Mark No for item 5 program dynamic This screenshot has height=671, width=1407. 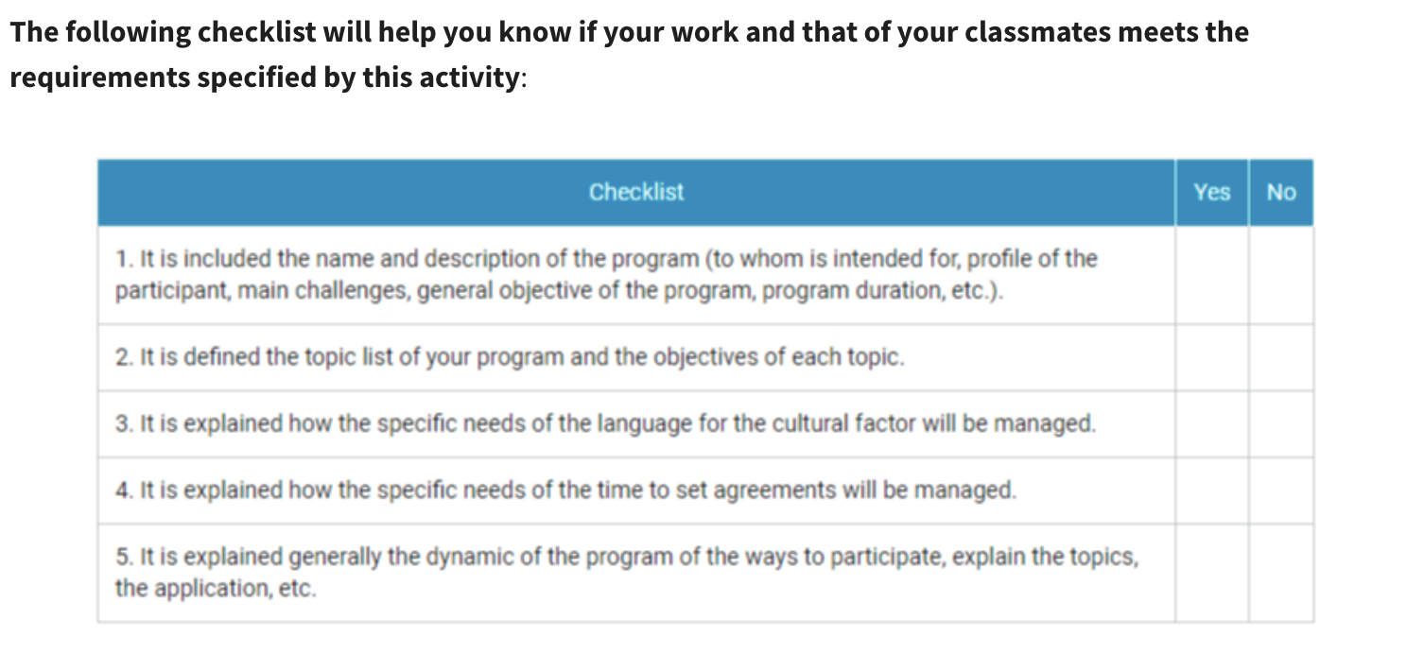pos(1280,573)
